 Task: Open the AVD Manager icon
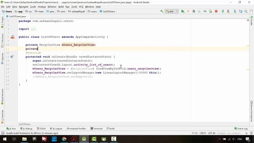228,12
